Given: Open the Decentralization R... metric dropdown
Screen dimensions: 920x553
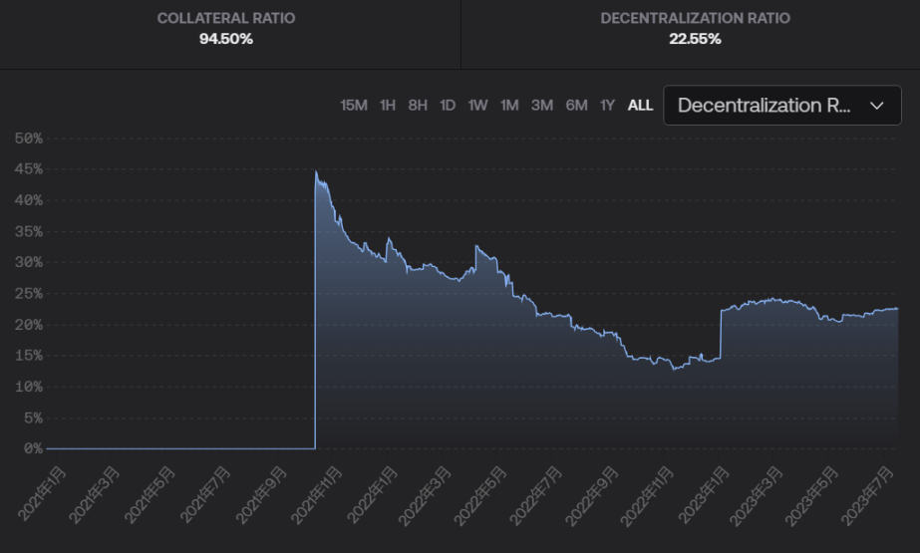Looking at the screenshot, I should coord(766,106).
